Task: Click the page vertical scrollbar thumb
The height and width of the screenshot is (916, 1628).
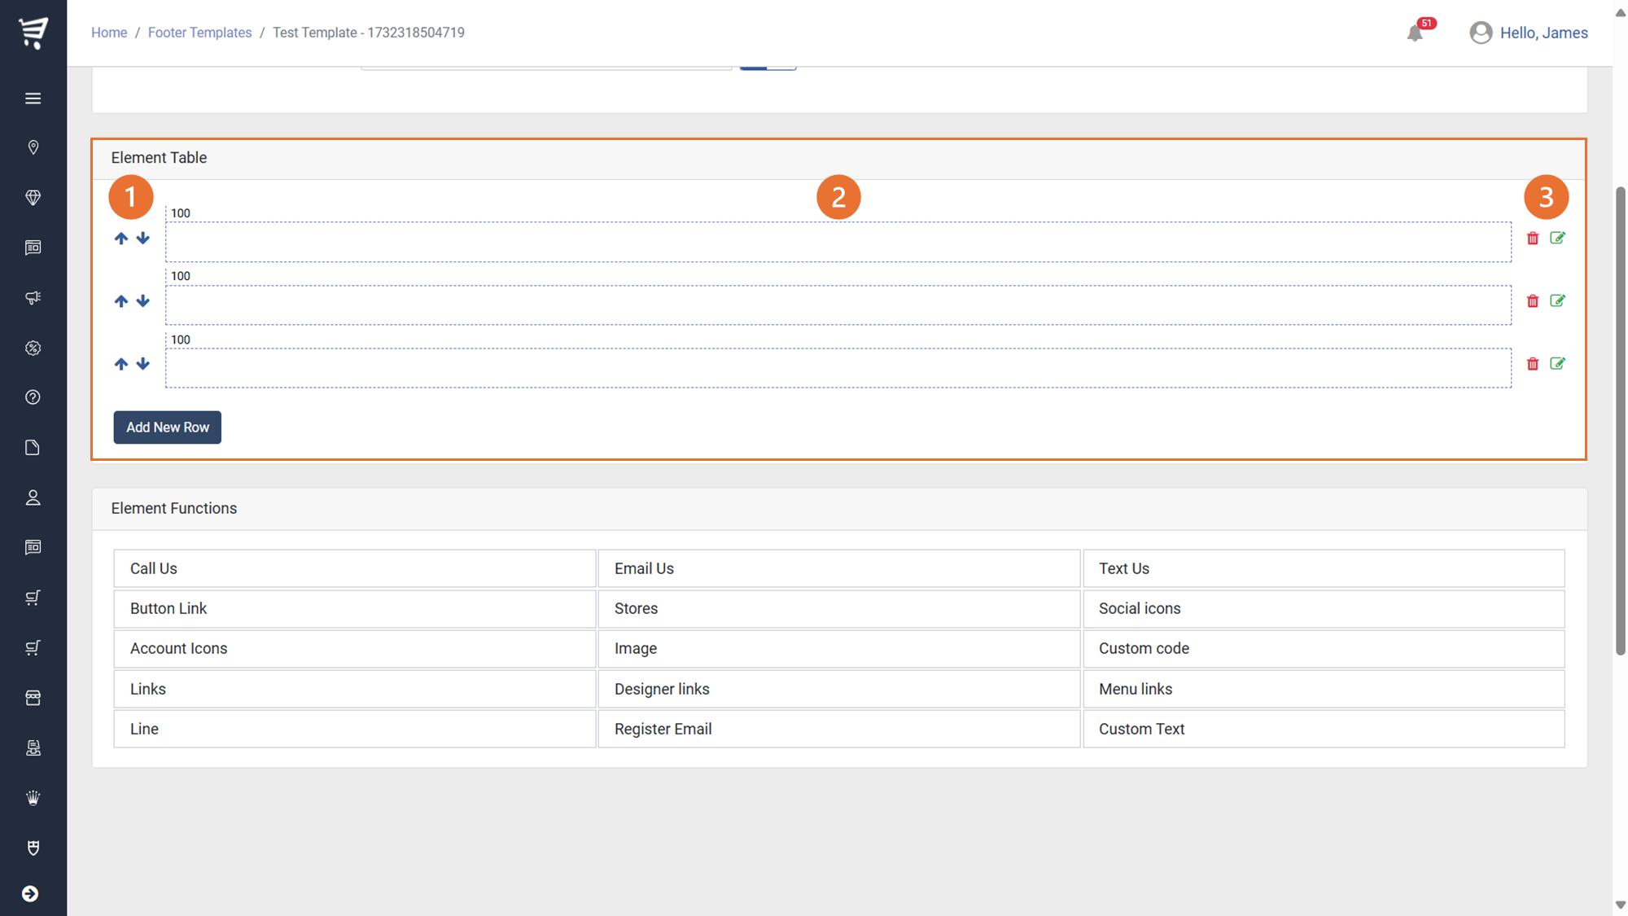Action: point(1620,419)
